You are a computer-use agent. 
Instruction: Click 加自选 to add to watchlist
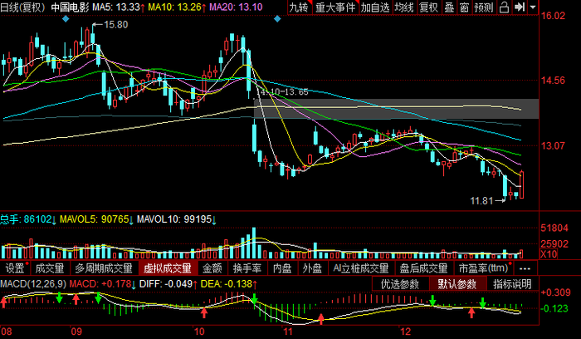(375, 7)
